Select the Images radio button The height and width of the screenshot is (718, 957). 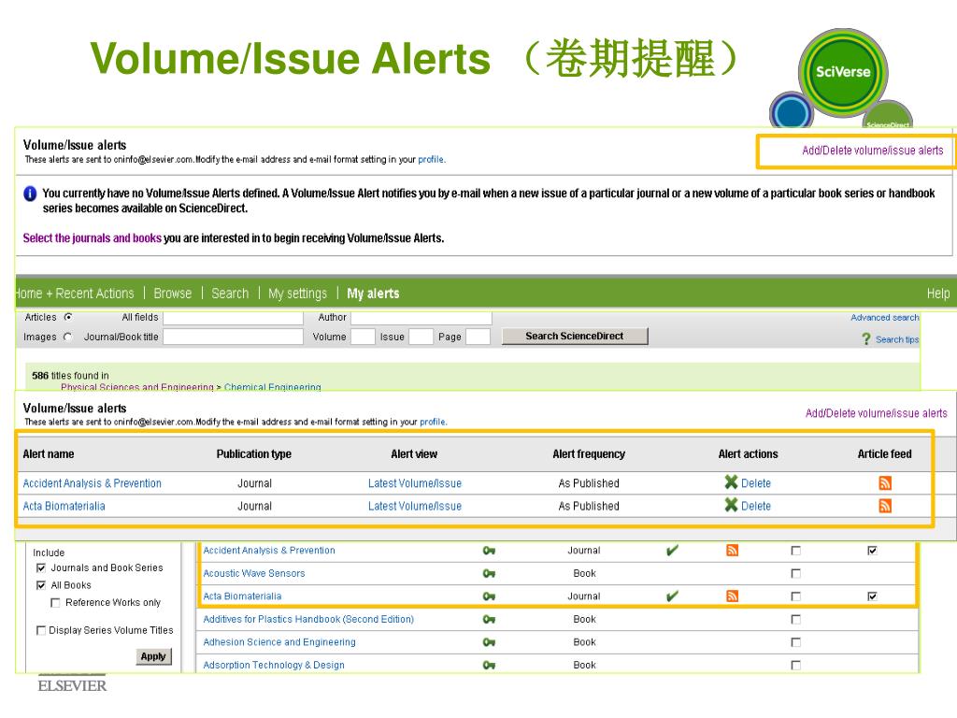click(x=67, y=337)
